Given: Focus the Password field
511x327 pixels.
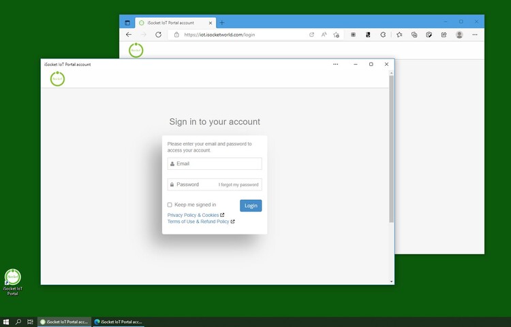Looking at the screenshot, I should (215, 184).
